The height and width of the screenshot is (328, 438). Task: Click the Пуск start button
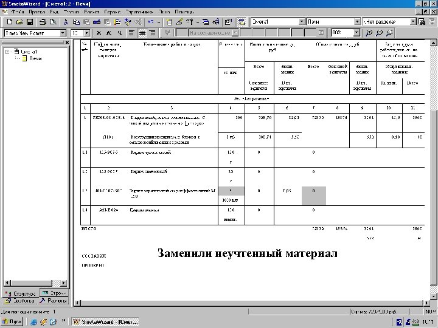[12, 321]
